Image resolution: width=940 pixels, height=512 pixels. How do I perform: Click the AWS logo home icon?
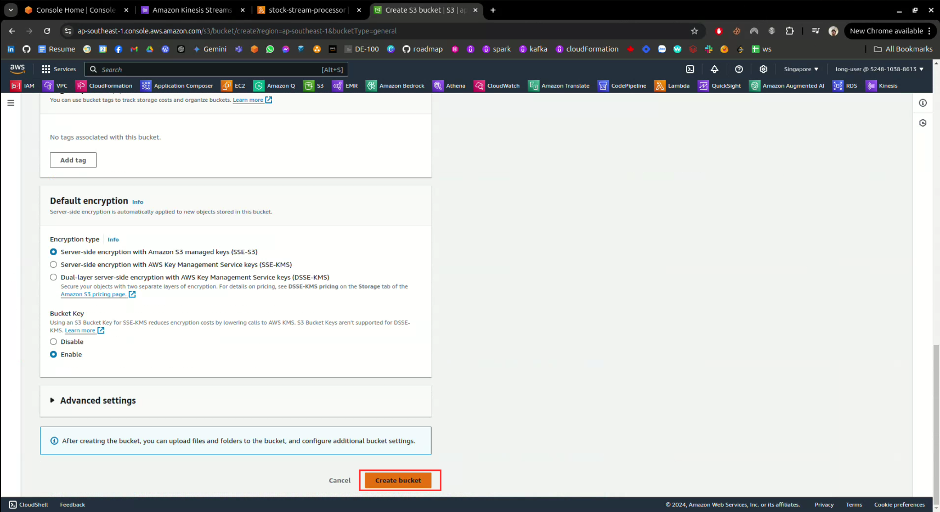pyautogui.click(x=18, y=69)
